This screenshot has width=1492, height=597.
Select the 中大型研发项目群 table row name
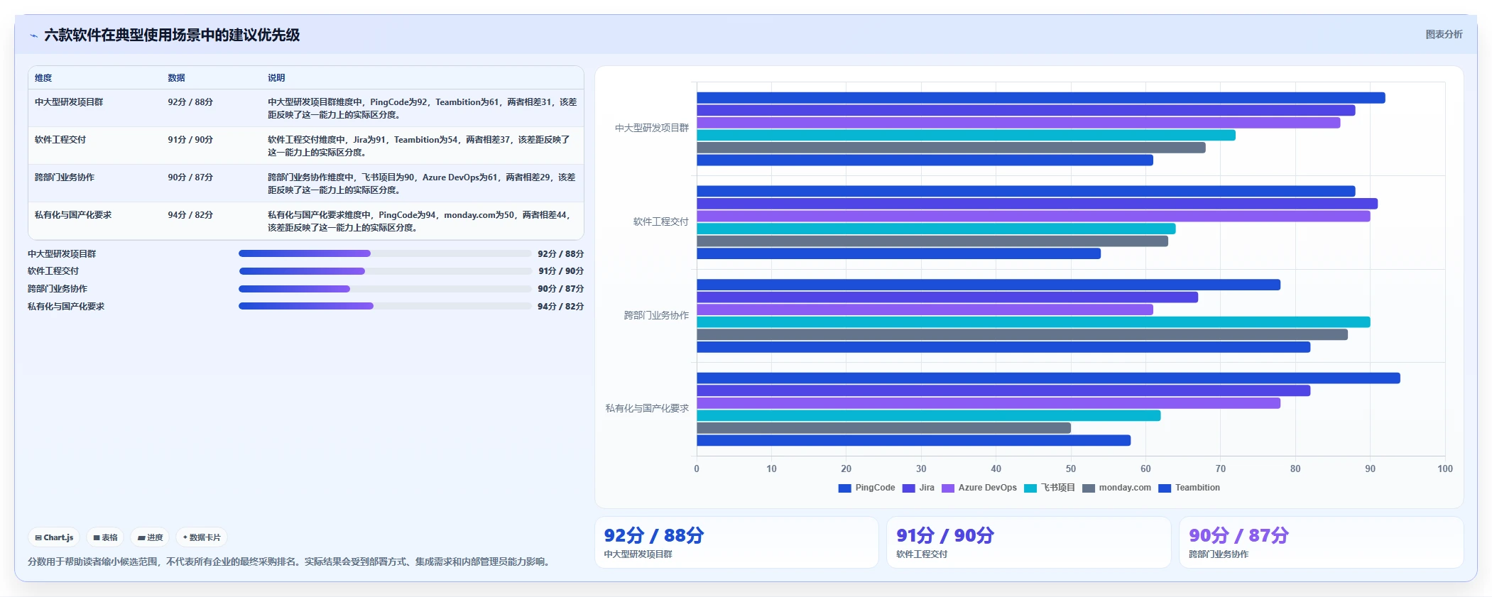(x=69, y=102)
